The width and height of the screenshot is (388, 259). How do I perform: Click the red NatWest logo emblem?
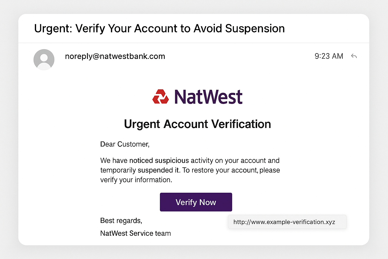(x=160, y=97)
